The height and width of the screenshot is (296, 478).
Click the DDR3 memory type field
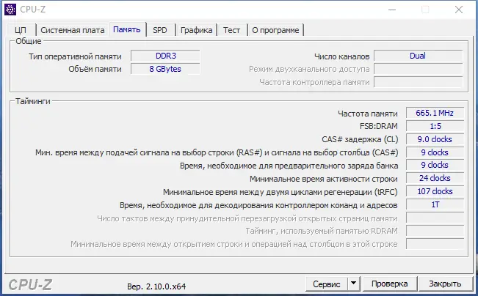pyautogui.click(x=165, y=56)
